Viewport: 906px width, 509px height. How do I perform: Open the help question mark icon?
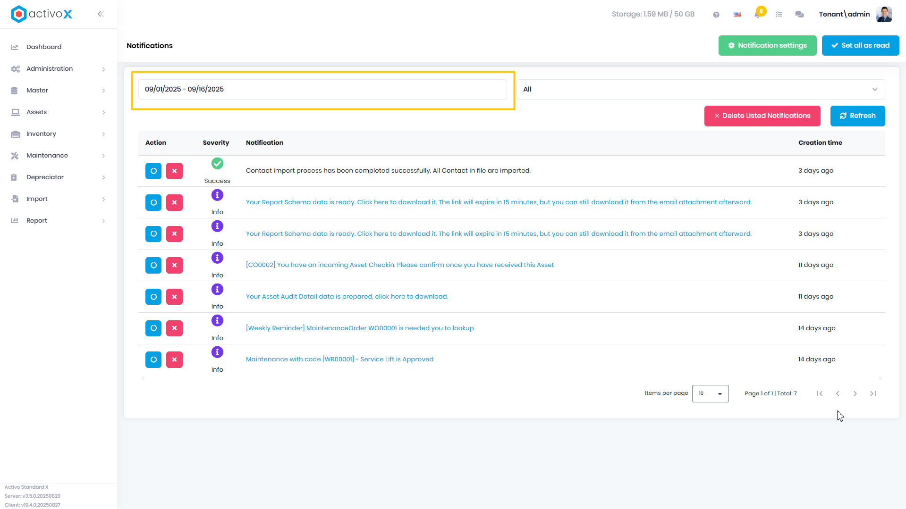[716, 15]
